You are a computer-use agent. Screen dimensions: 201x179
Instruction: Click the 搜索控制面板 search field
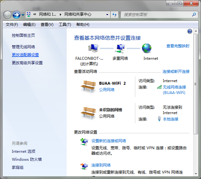coord(155,15)
